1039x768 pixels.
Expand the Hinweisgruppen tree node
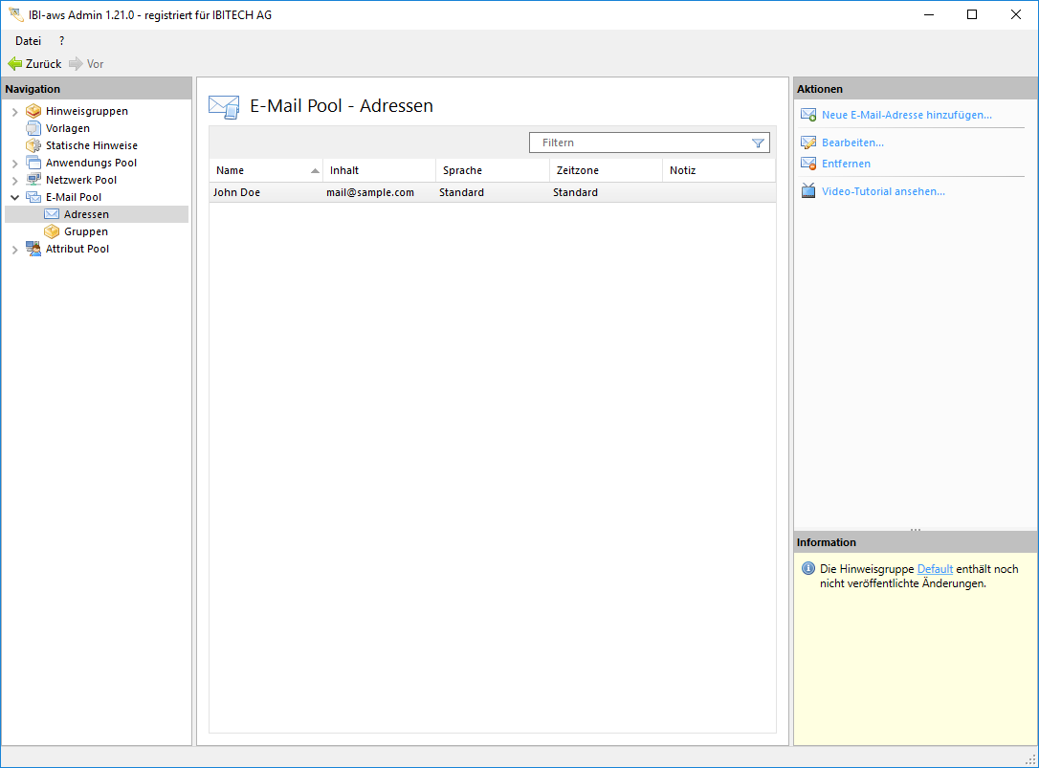coord(14,112)
